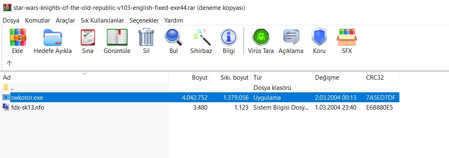Open the Görüntüle viewer icon

pyautogui.click(x=117, y=37)
